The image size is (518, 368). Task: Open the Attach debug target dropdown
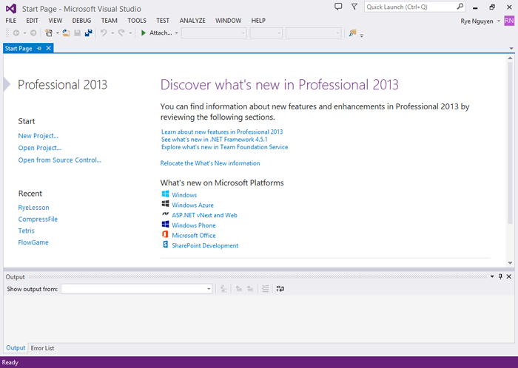click(x=176, y=33)
